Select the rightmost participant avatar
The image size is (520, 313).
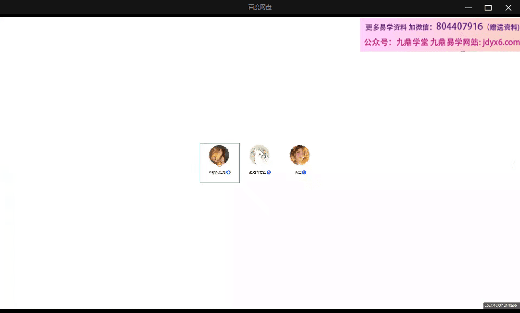click(x=299, y=155)
